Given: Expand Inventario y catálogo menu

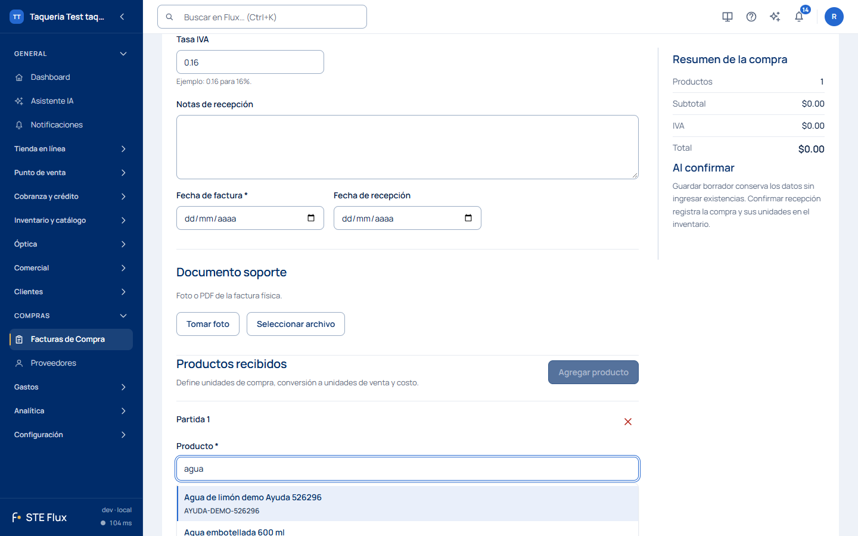Looking at the screenshot, I should (x=71, y=220).
